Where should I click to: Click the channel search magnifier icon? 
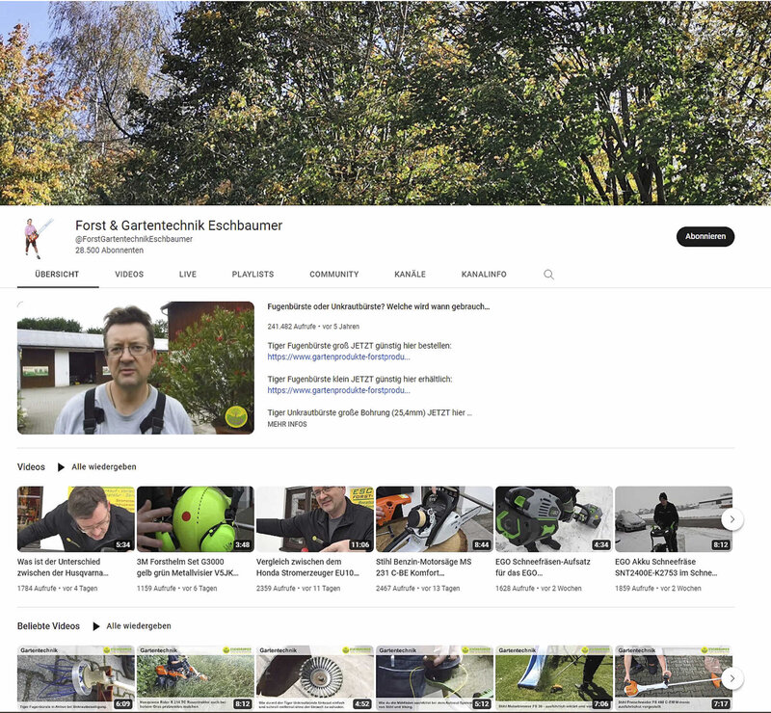548,275
